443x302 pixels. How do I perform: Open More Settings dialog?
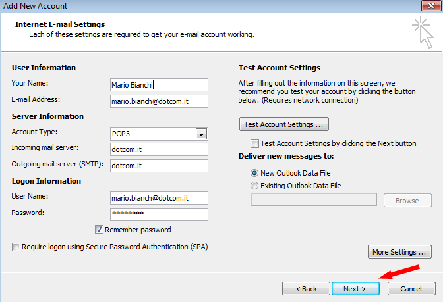pyautogui.click(x=399, y=252)
